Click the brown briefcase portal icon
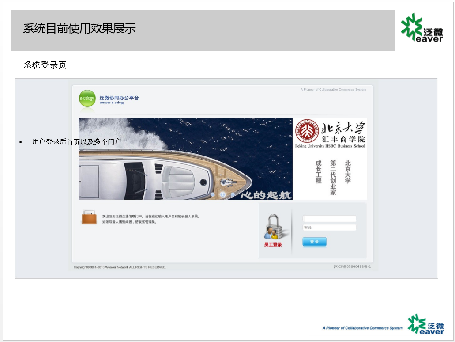The image size is (455, 342). coord(89,218)
